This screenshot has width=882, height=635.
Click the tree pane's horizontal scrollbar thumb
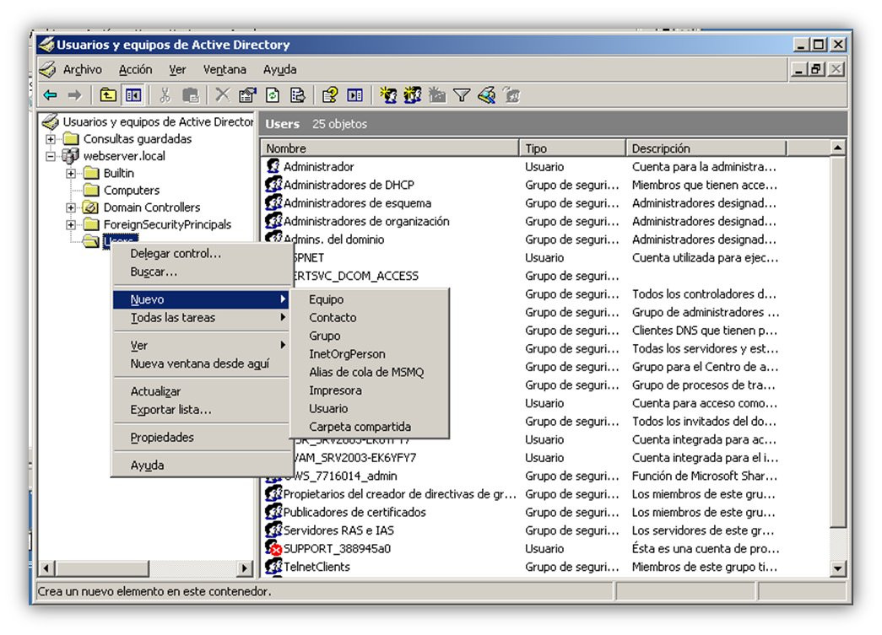[x=103, y=568]
